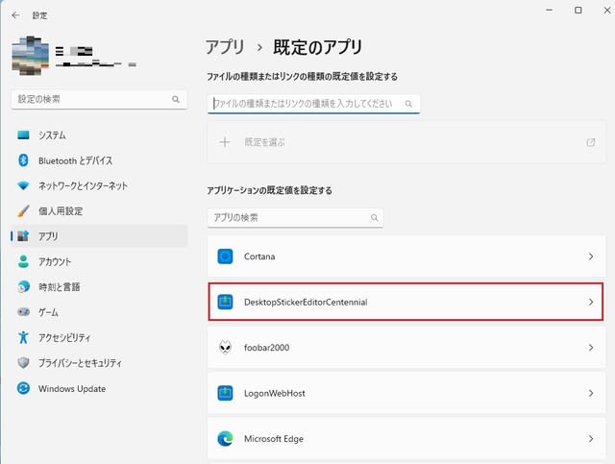Image resolution: width=615 pixels, height=464 pixels.
Task: Expand the LogonWebHost row chevron
Action: 591,393
